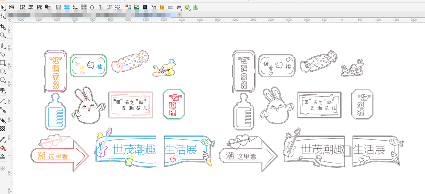Select the Transparency checkerboard tool

2,128
